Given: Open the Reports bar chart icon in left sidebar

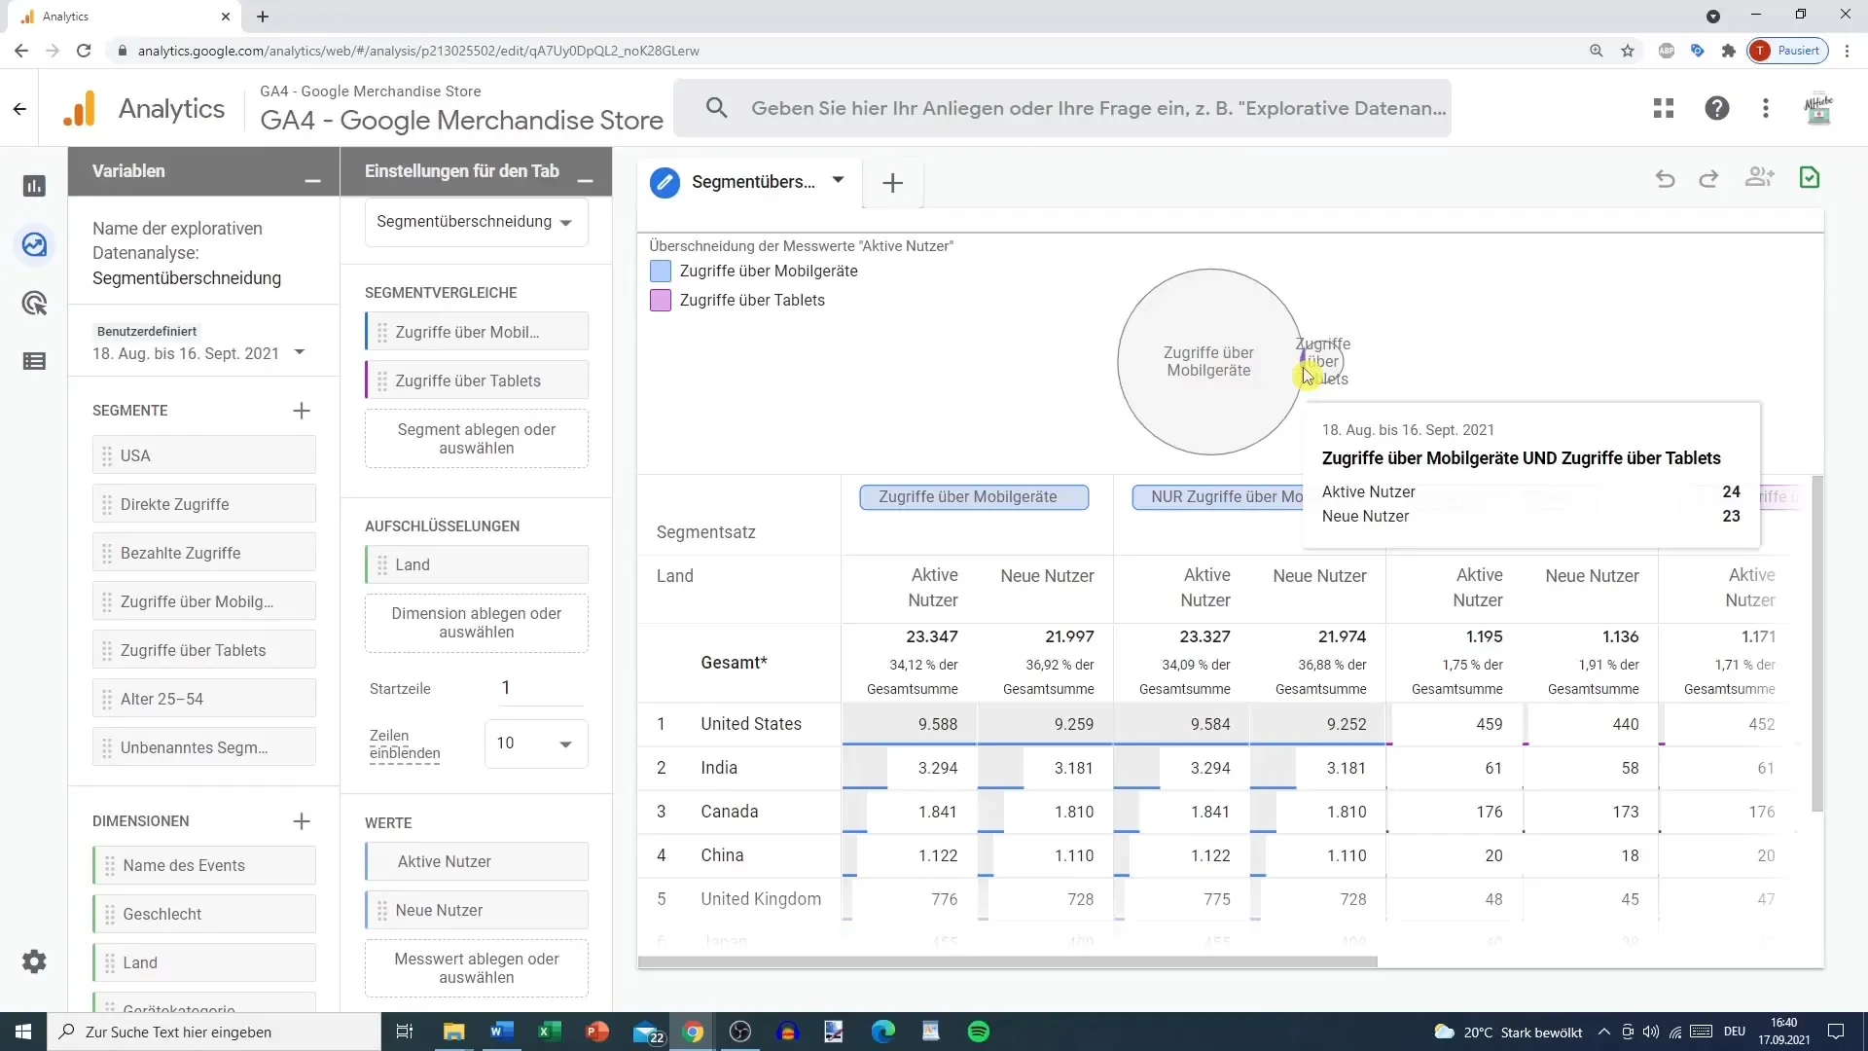Looking at the screenshot, I should click(x=34, y=186).
